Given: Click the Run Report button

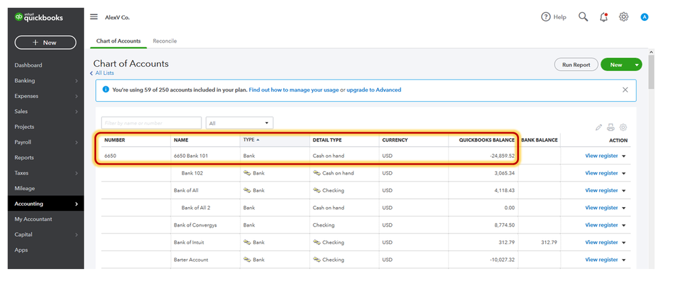Looking at the screenshot, I should pos(576,65).
